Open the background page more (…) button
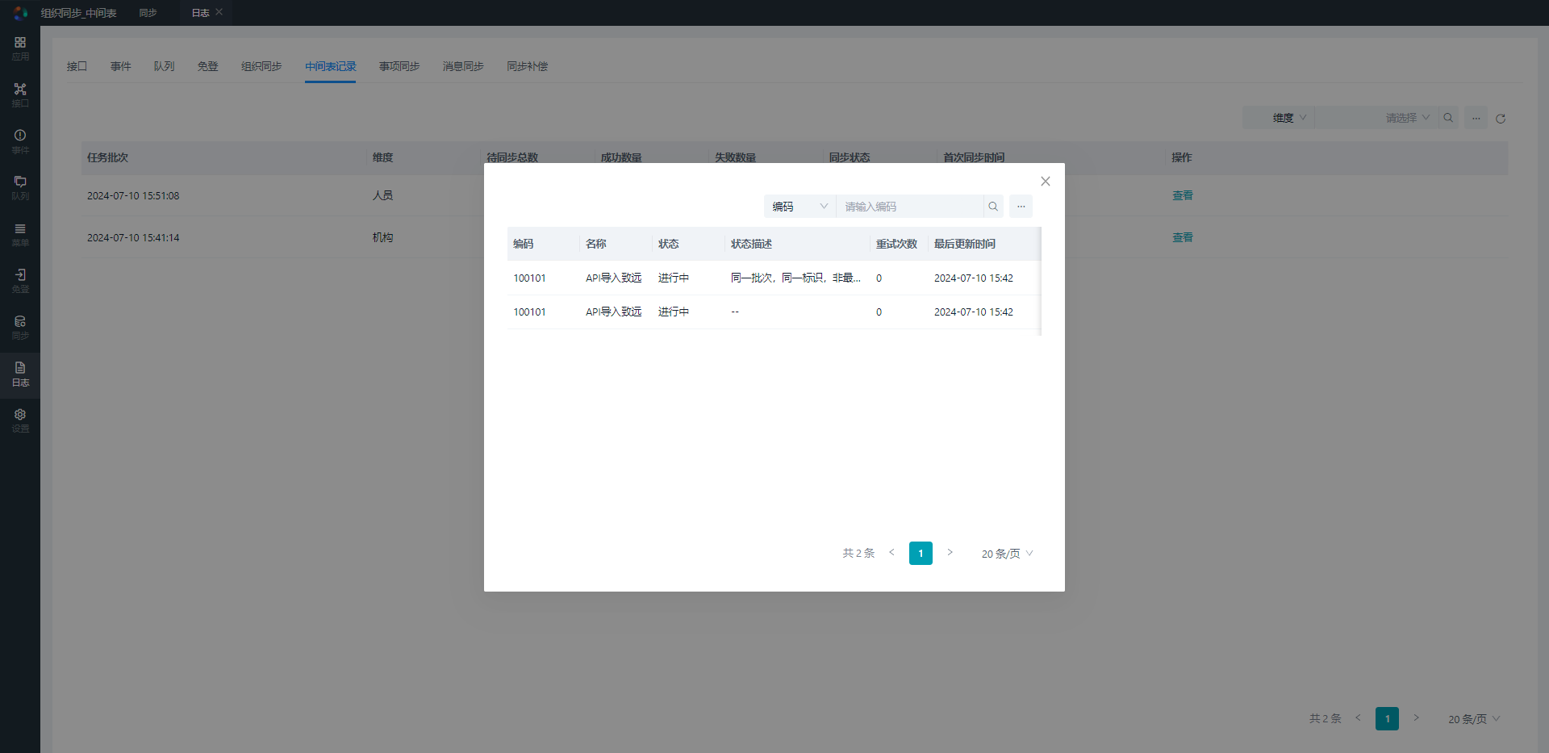Screen dimensions: 1549x753 (1476, 118)
